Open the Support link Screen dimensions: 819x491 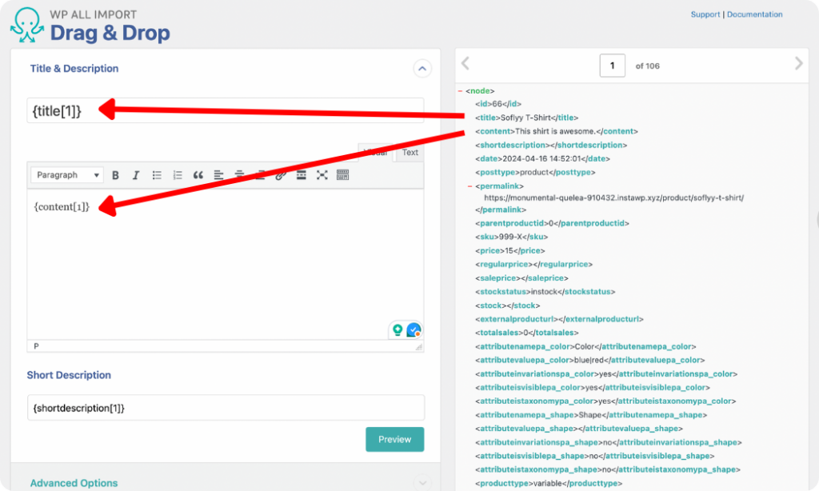point(705,14)
